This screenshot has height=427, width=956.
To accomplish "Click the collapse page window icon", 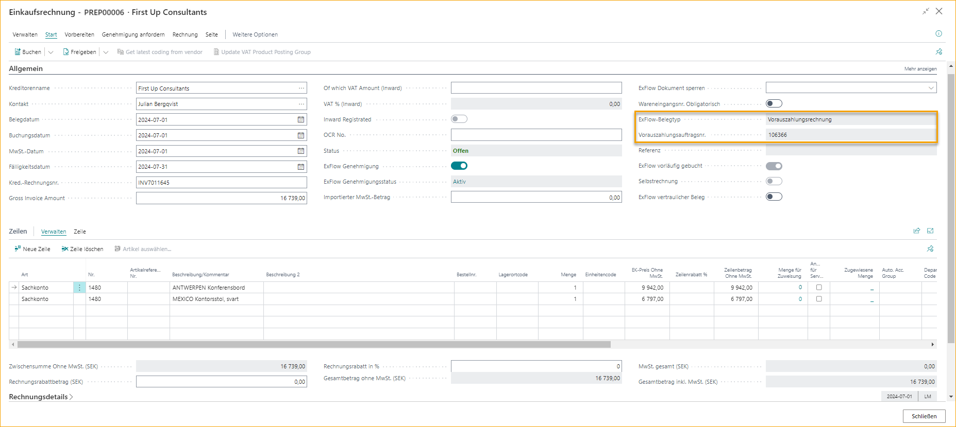I will pyautogui.click(x=926, y=11).
